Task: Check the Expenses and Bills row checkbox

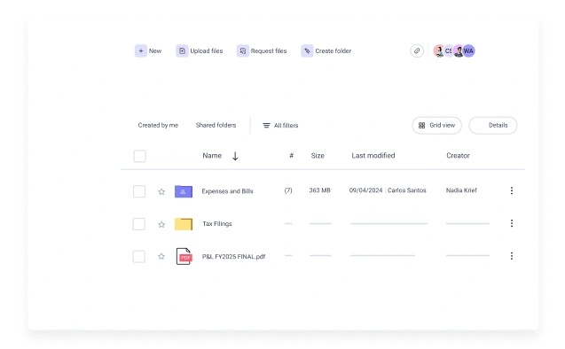Action: (x=139, y=191)
